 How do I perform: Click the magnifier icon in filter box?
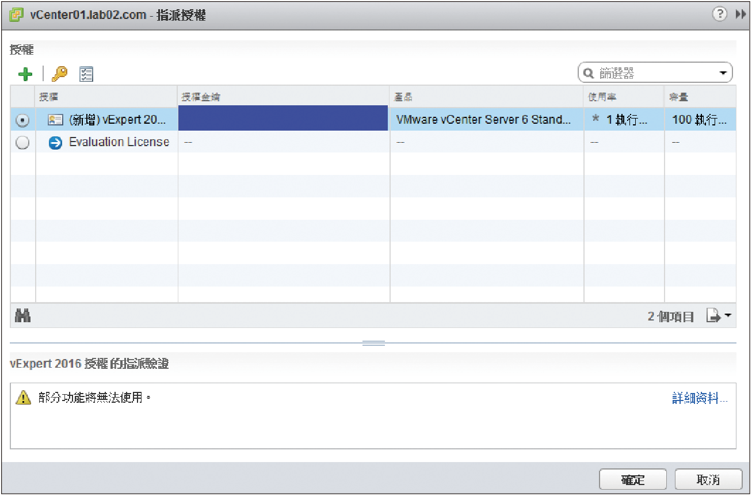(x=588, y=73)
